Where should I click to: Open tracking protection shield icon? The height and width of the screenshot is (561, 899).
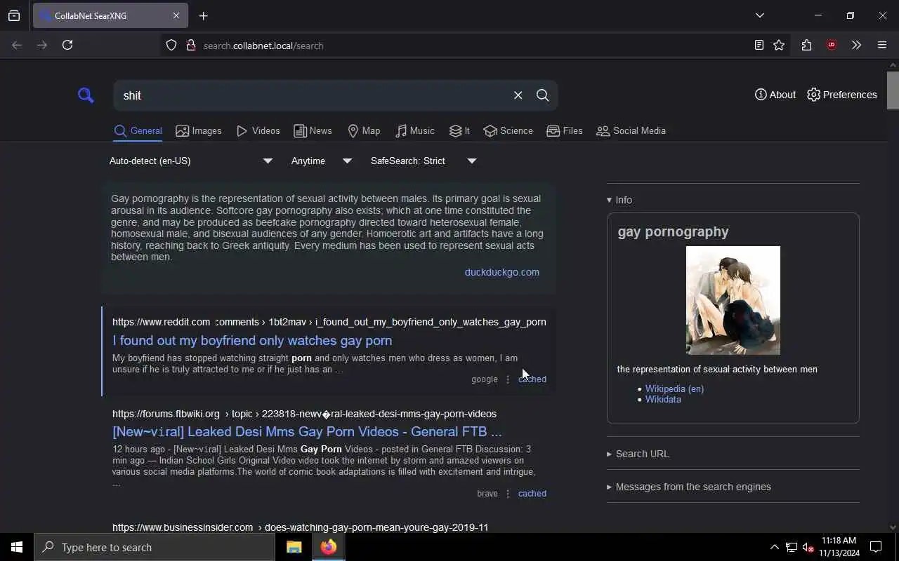pos(171,46)
